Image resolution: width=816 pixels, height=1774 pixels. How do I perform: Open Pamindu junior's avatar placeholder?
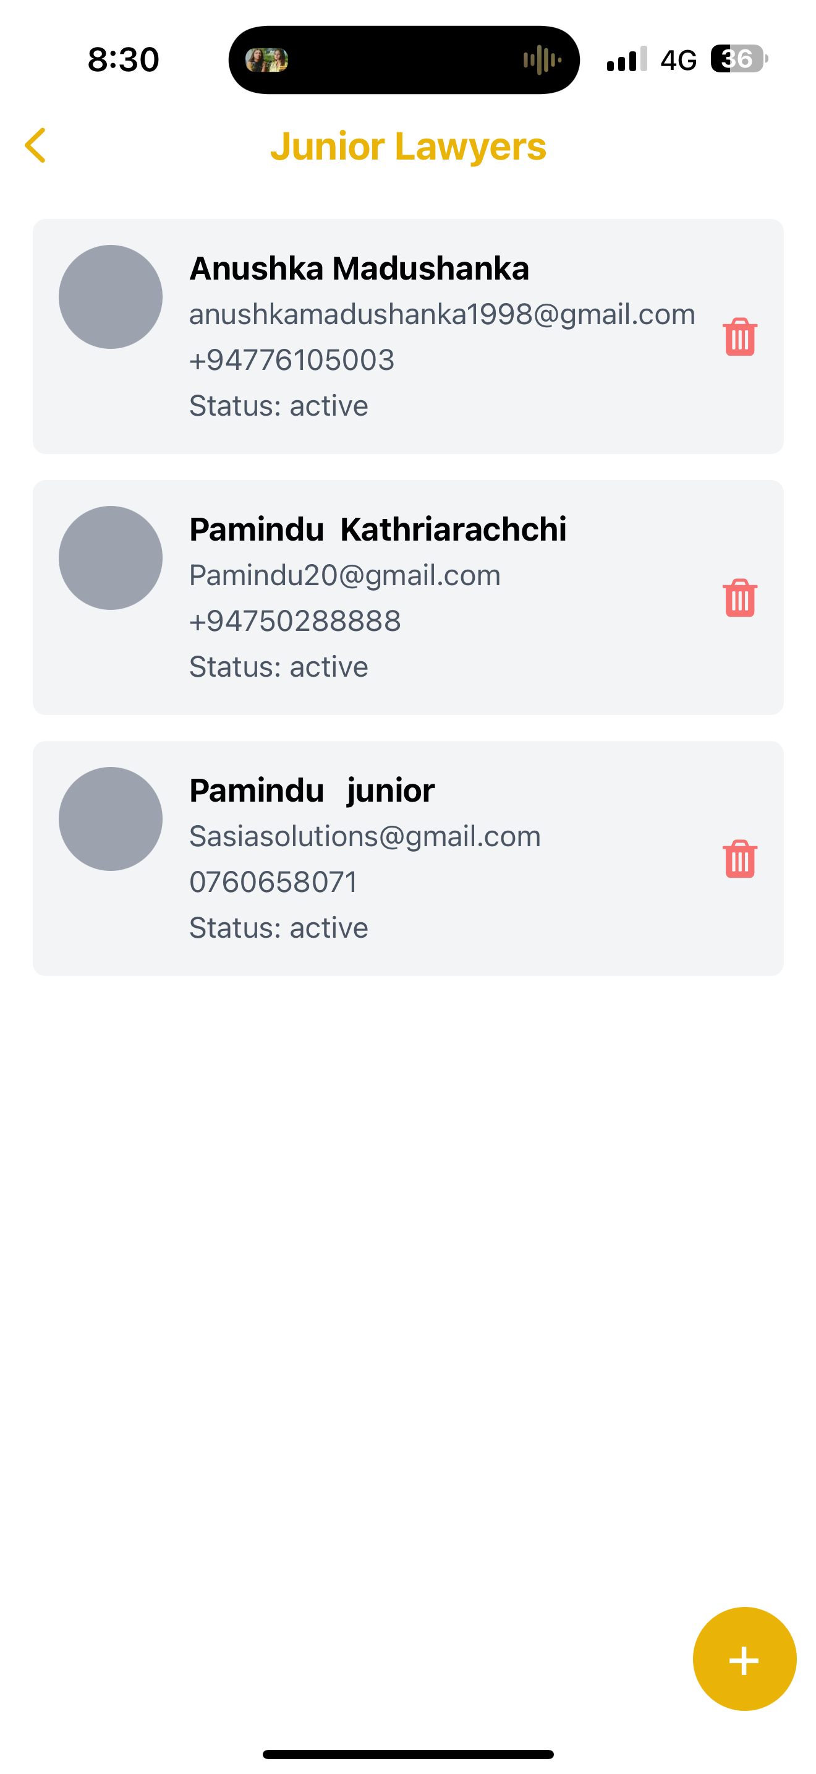pyautogui.click(x=111, y=819)
